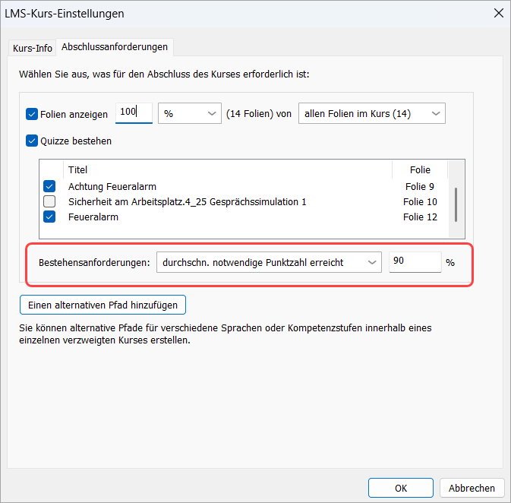Select the Abschlussanforderungen tab
Screen dimensions: 511x503
point(115,47)
